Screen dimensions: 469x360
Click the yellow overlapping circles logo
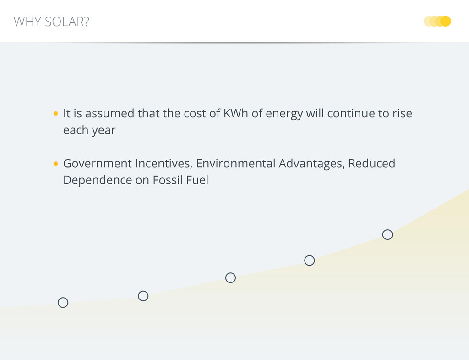[x=437, y=21]
